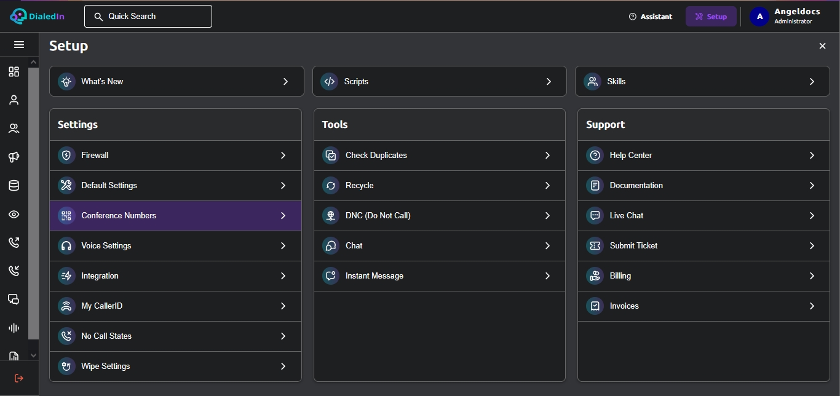The image size is (840, 396).
Task: Expand the Documentation row chevron
Action: pos(812,186)
